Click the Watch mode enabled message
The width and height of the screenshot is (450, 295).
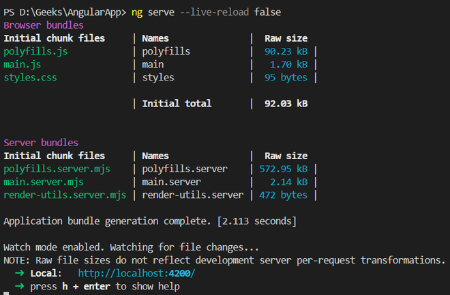131,247
